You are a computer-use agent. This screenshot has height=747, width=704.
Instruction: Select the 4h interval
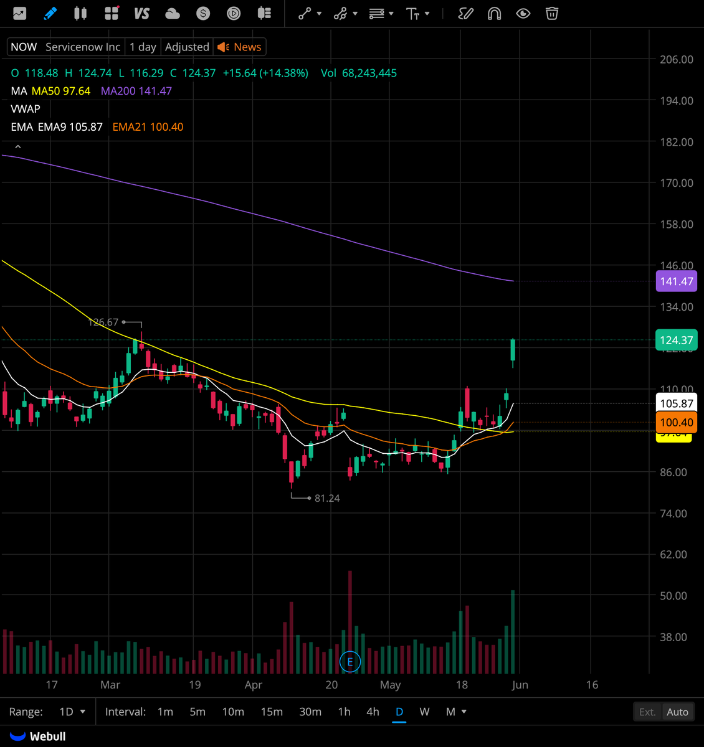pos(373,712)
